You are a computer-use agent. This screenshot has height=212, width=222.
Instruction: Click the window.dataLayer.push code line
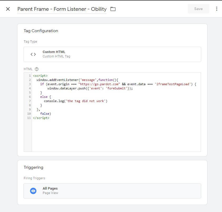(90, 88)
